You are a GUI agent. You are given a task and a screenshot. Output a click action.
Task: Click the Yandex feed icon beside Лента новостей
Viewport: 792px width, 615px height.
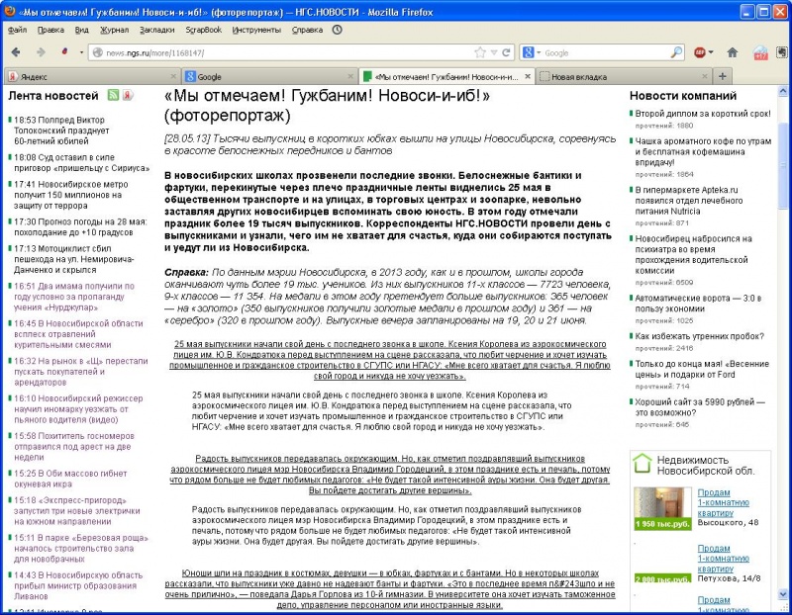pyautogui.click(x=128, y=96)
